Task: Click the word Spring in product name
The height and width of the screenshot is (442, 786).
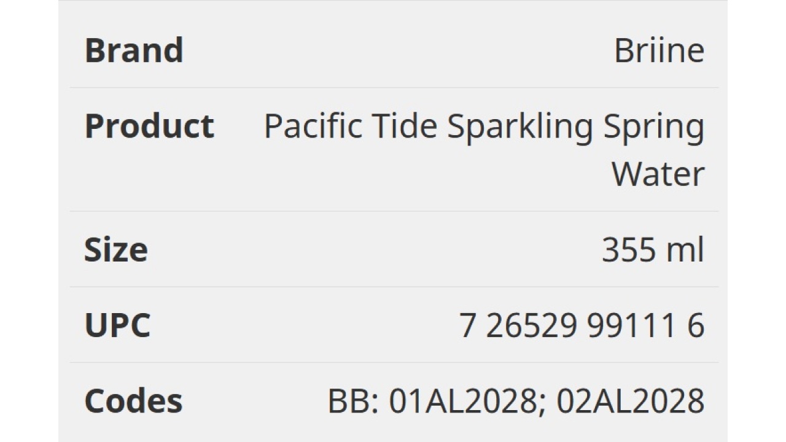Action: click(x=653, y=126)
